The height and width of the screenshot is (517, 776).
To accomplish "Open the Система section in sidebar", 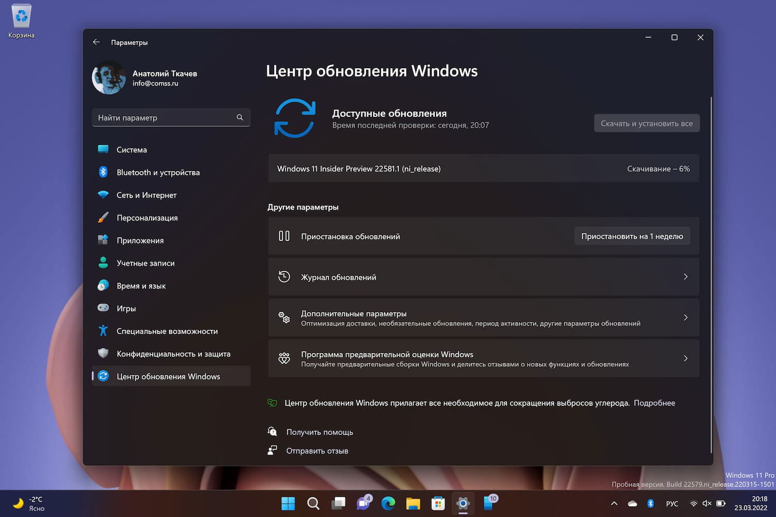I will coord(132,149).
